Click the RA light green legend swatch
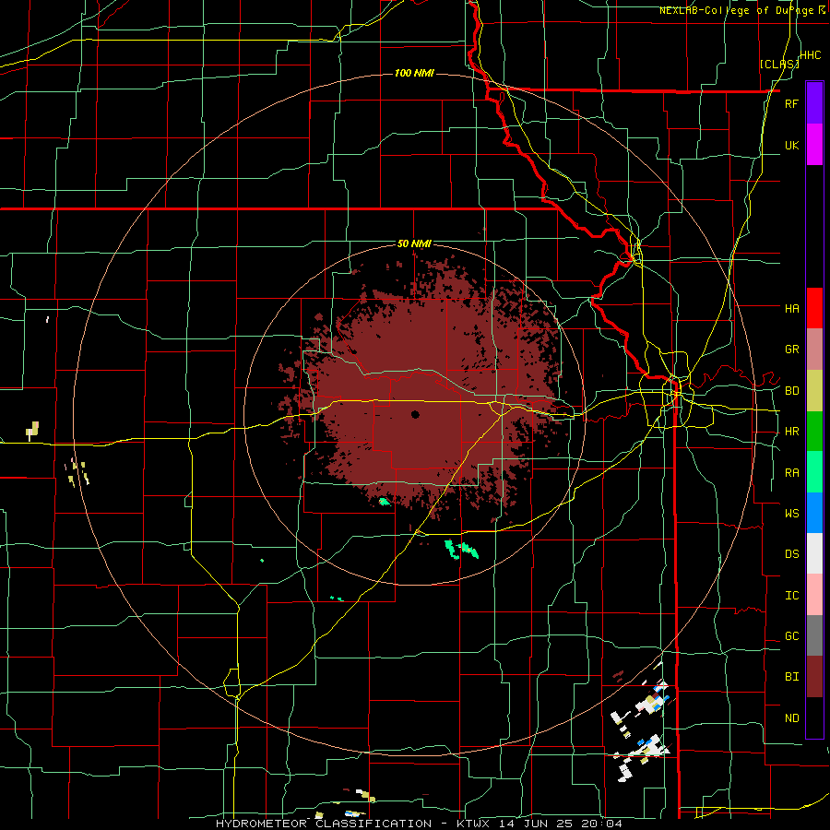This screenshot has height=830, width=830. [814, 472]
